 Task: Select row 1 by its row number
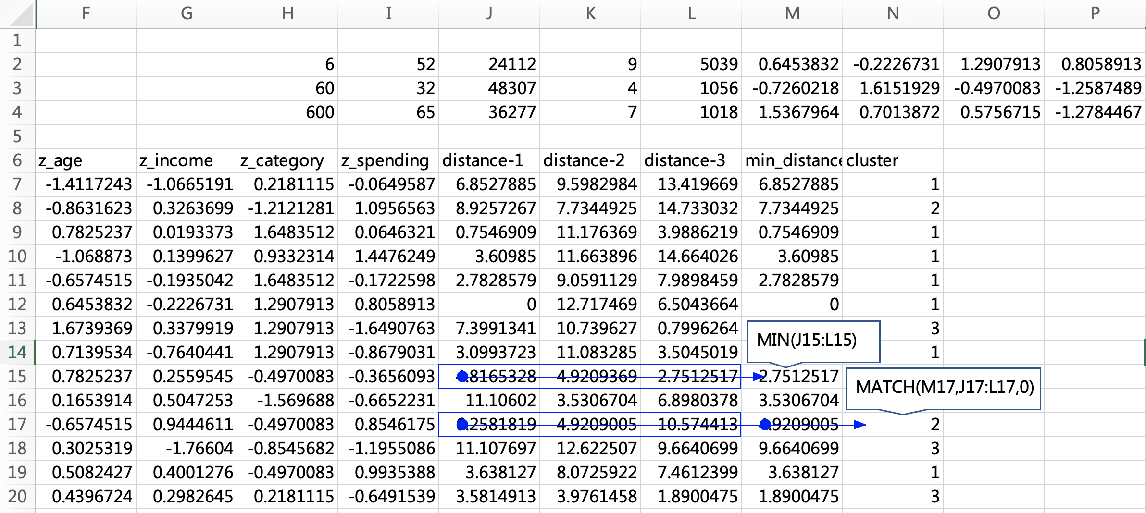click(x=17, y=40)
